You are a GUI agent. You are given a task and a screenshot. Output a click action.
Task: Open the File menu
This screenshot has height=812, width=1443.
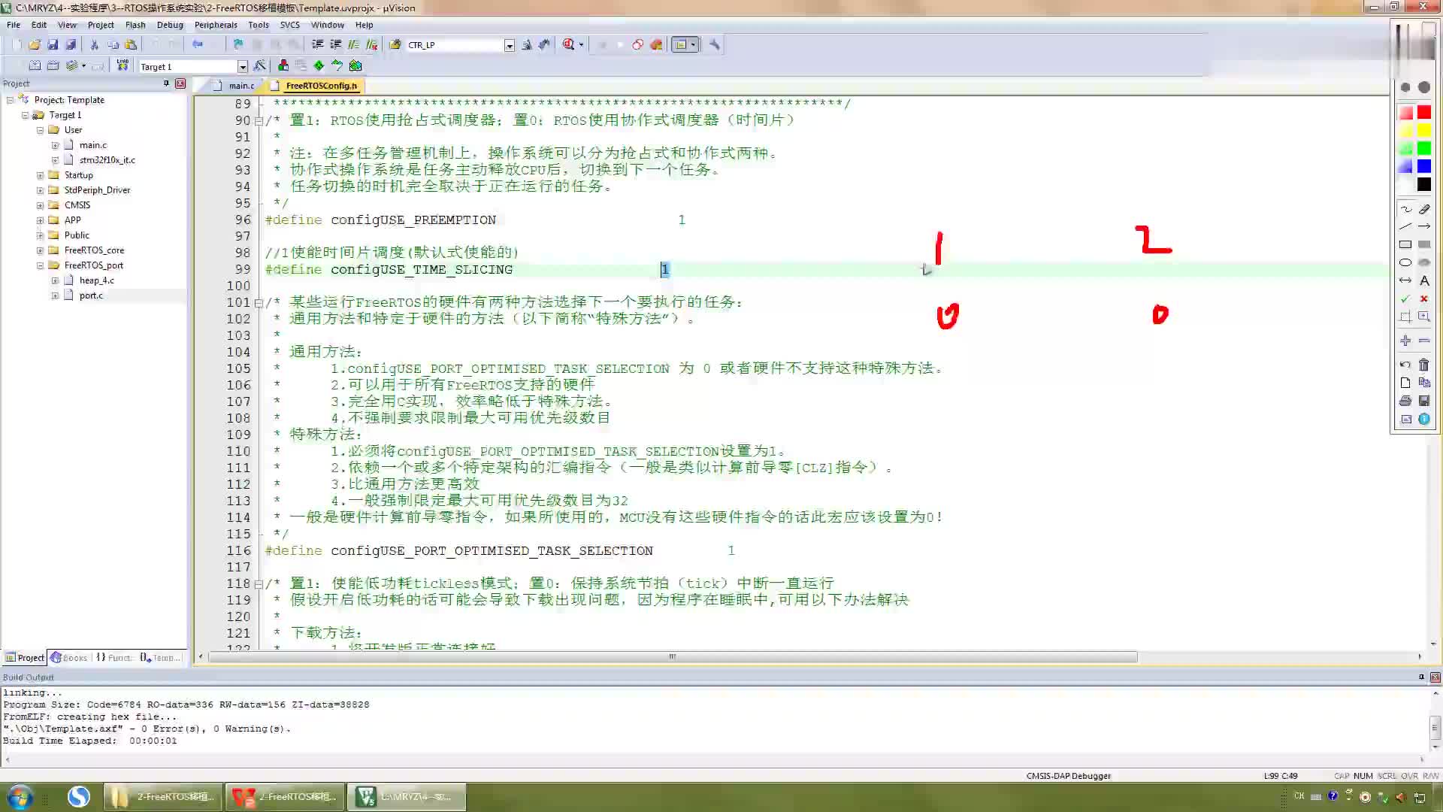click(x=14, y=25)
